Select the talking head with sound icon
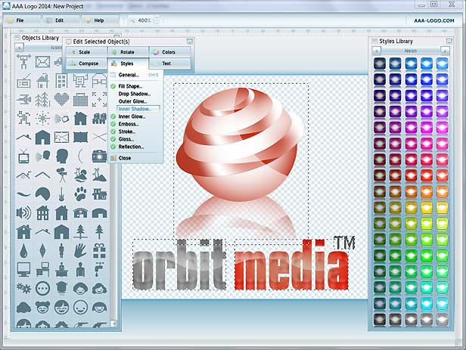Image resolution: width=466 pixels, height=350 pixels. point(43,156)
